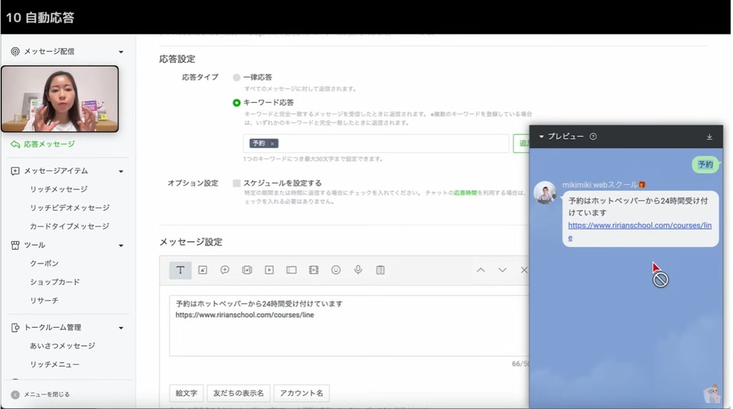
Task: Click the keyword input field
Action: (x=376, y=143)
